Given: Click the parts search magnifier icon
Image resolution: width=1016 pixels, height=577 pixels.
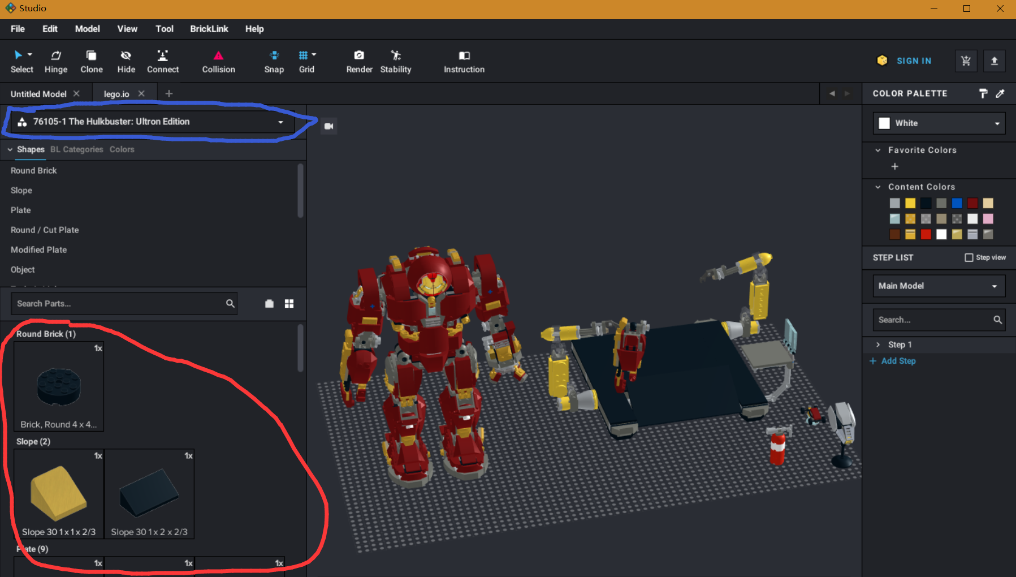Looking at the screenshot, I should (230, 304).
